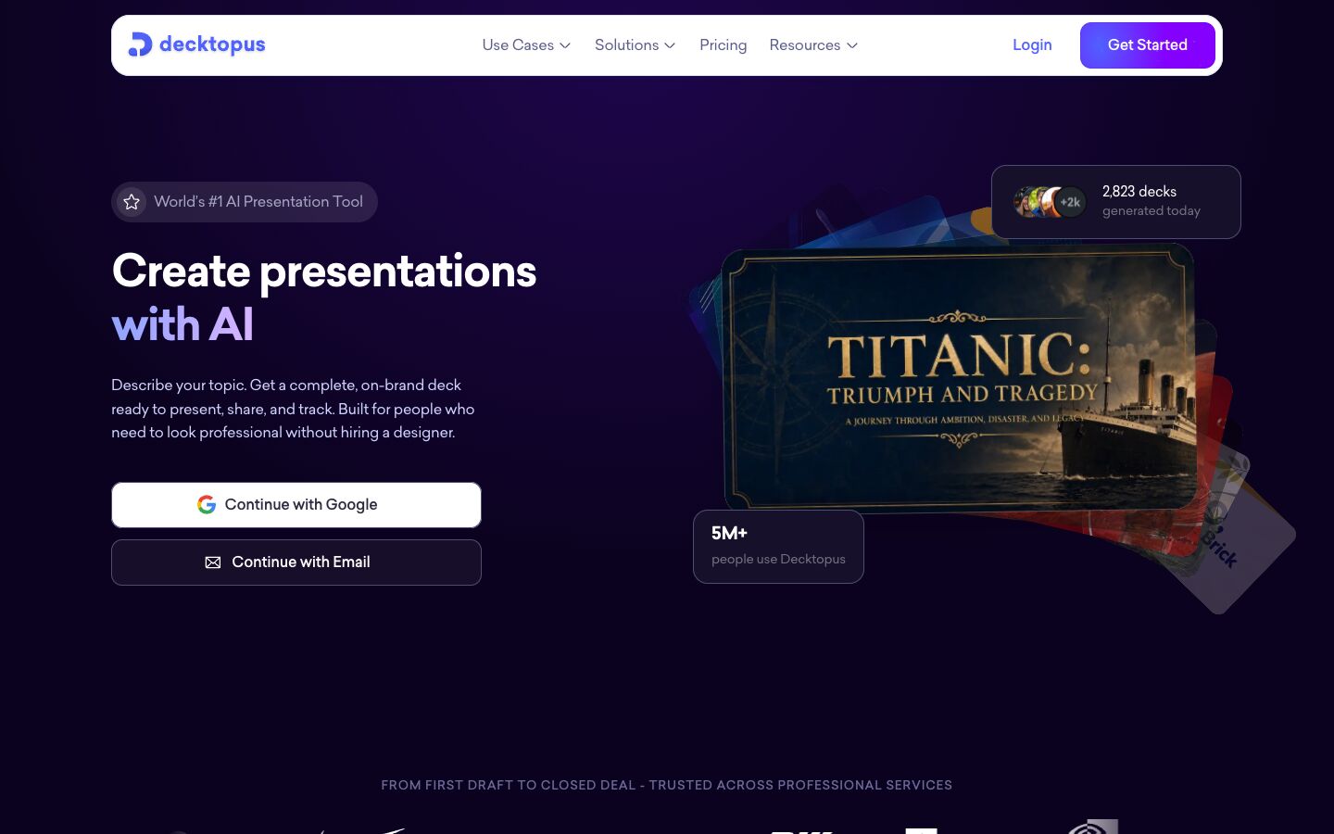Open the Titanic presentation thumbnail

click(959, 378)
